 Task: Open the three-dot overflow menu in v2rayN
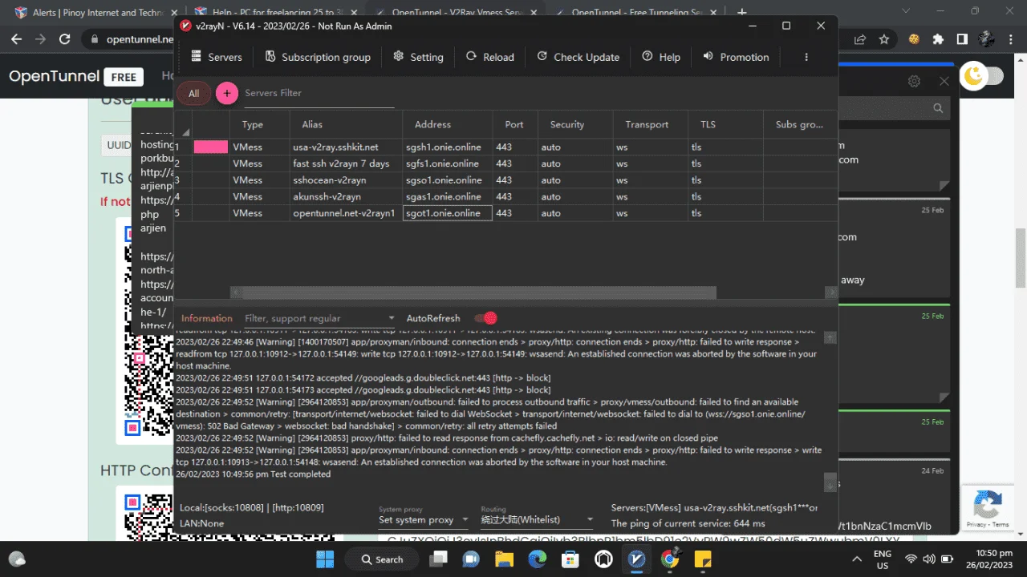click(x=806, y=57)
